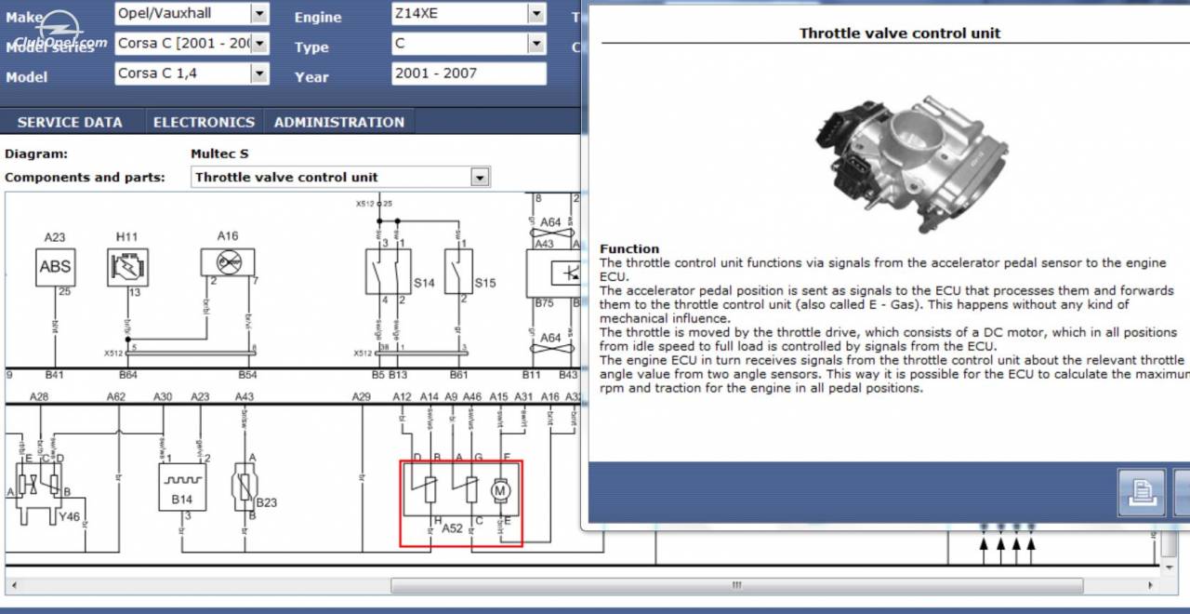1190x614 pixels.
Task: Click the Function heading in the popup
Action: (629, 249)
